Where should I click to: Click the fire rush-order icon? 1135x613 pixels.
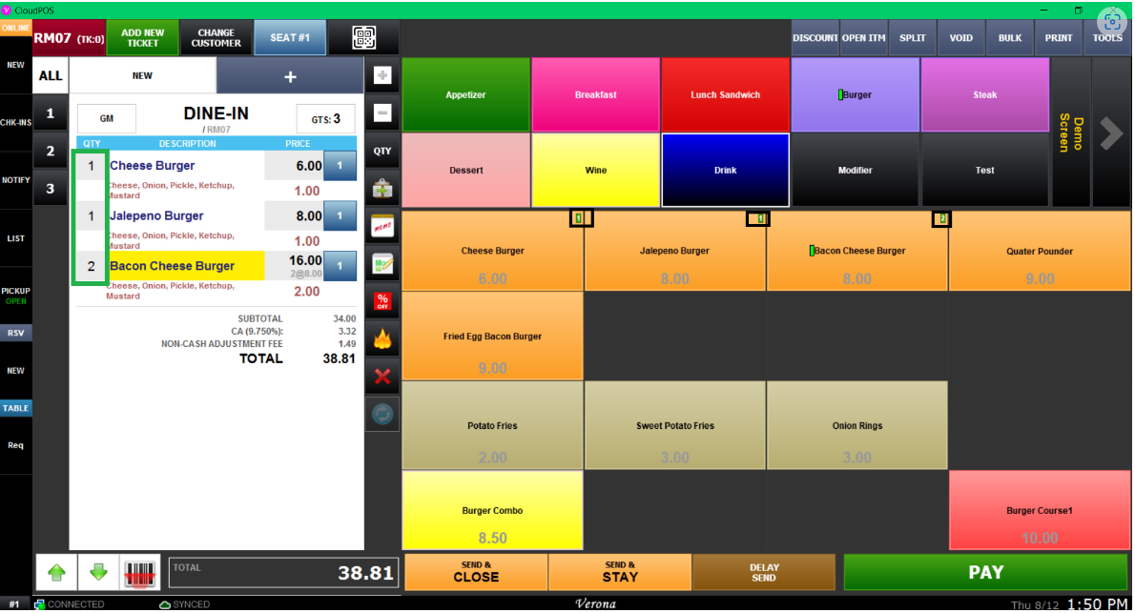[x=382, y=339]
